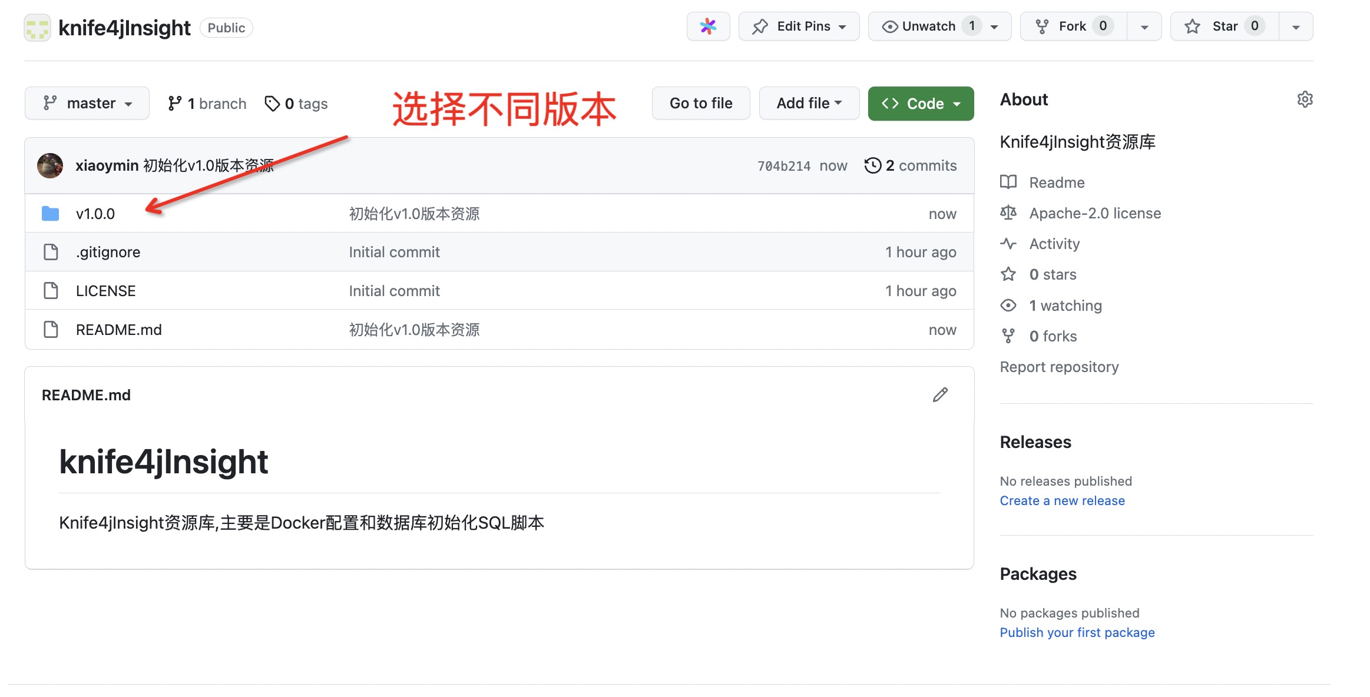Click Publish your first package

click(1077, 632)
